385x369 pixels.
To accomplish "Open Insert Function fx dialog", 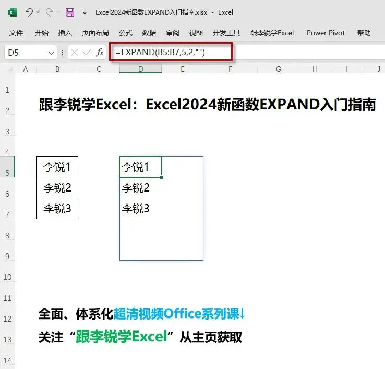I will (x=100, y=52).
